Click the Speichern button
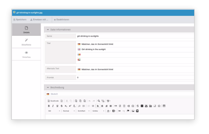 point(20,20)
